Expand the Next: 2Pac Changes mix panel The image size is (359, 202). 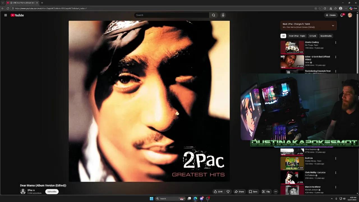coord(333,26)
